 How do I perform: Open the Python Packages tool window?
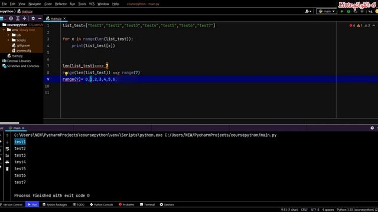pyautogui.click(x=55, y=204)
